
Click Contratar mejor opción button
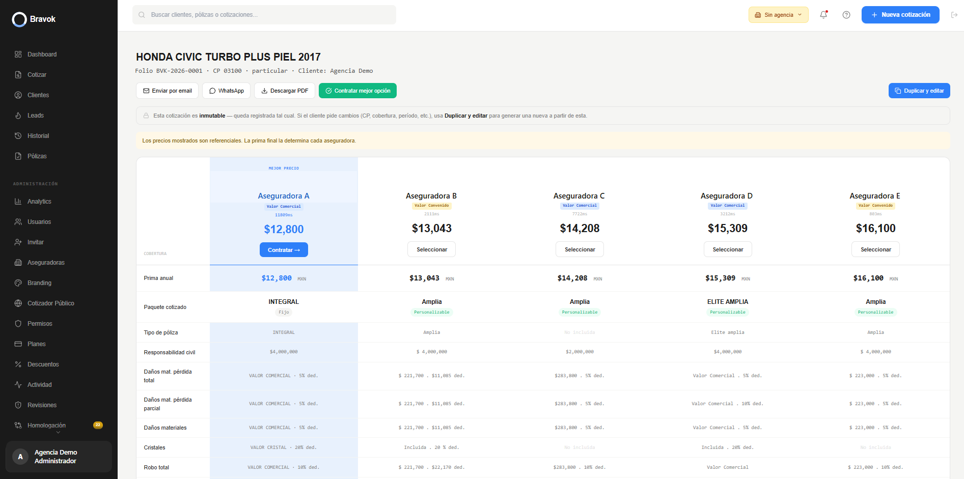(357, 91)
